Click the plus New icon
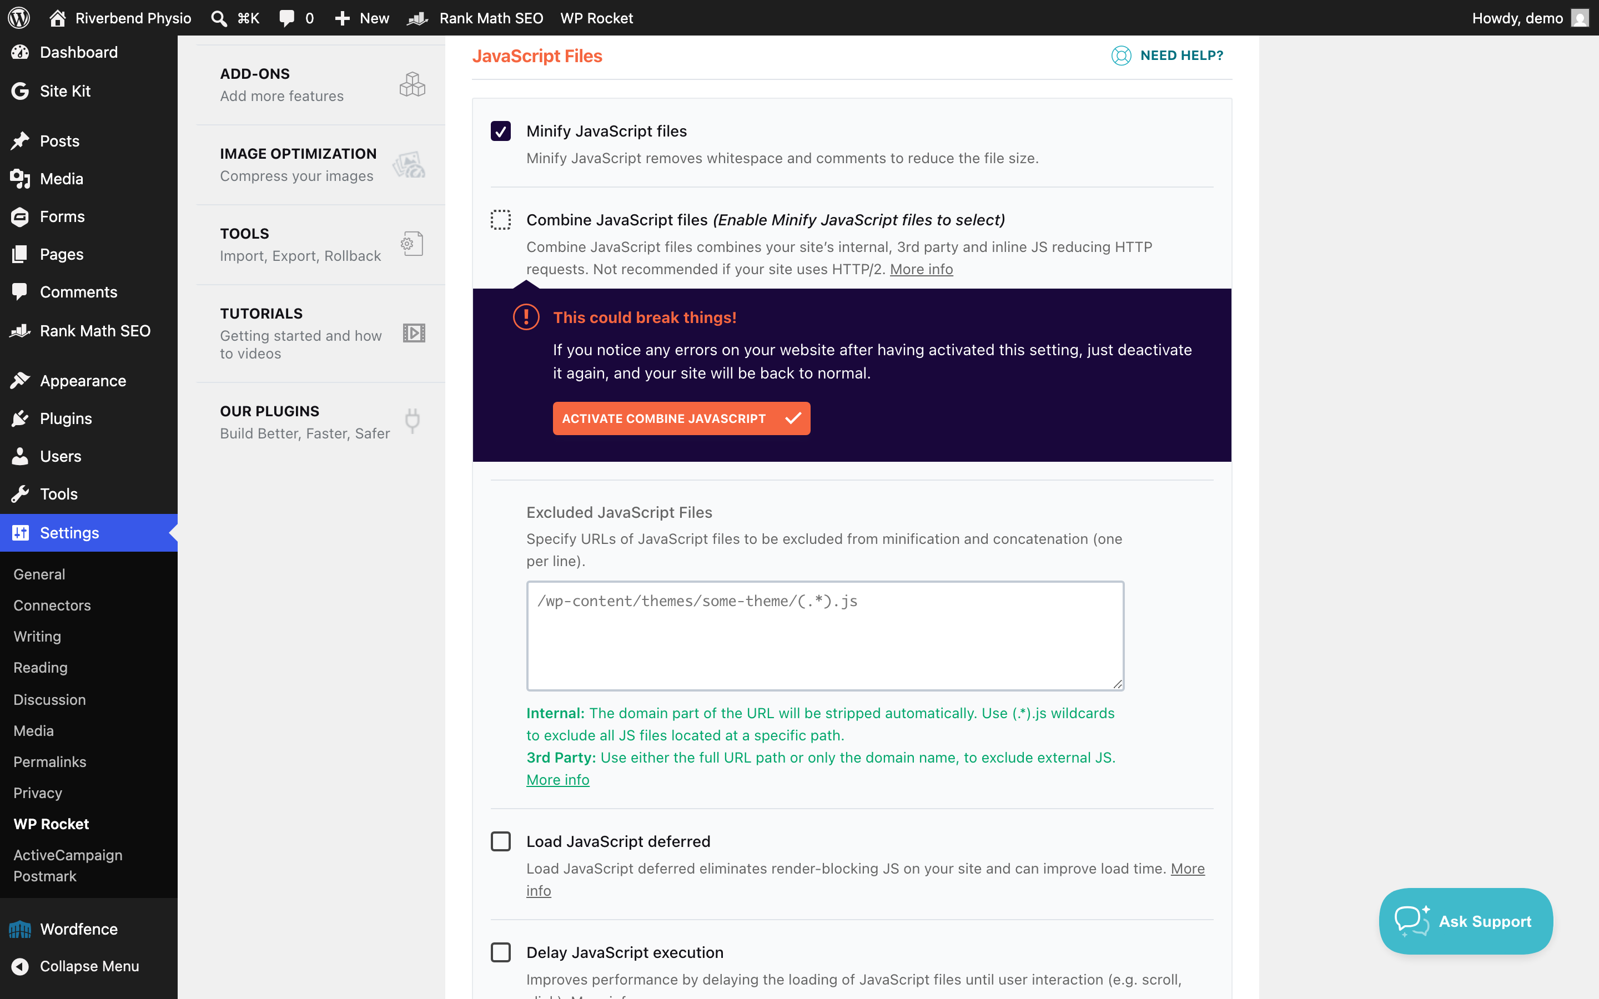1599x999 pixels. pyautogui.click(x=342, y=18)
